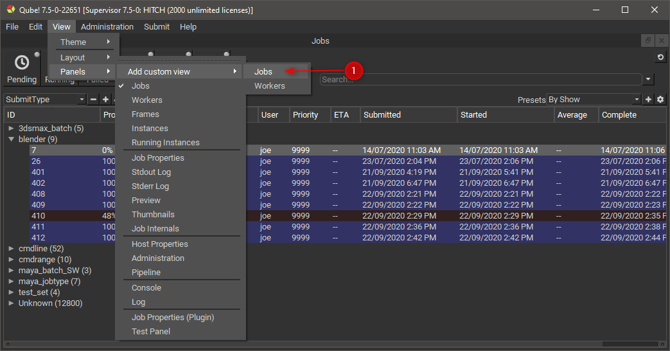The height and width of the screenshot is (351, 670).
Task: Expand the cmdline (52) job group
Action: tap(11, 248)
